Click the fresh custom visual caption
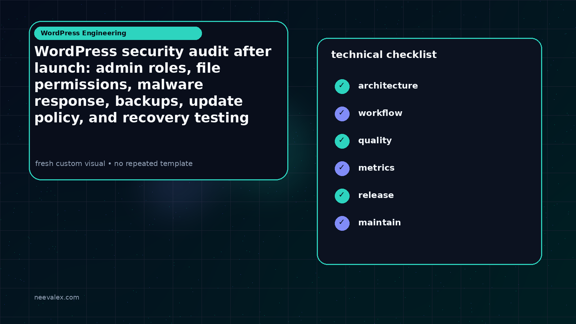576x324 pixels. tap(114, 163)
